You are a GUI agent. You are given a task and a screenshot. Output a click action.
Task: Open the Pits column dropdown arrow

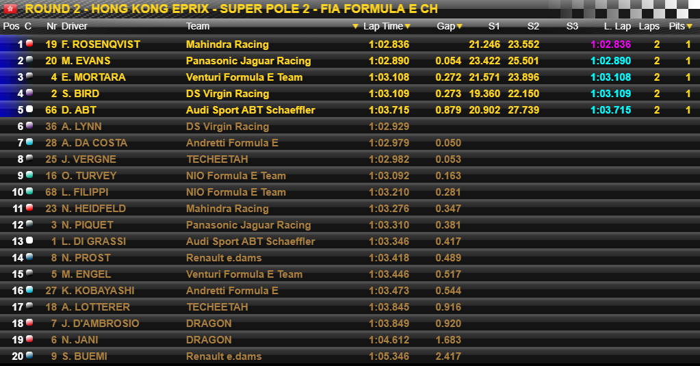tap(689, 27)
